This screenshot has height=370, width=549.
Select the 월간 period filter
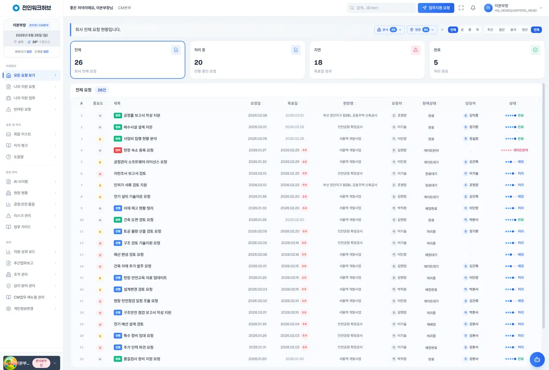coord(502,30)
